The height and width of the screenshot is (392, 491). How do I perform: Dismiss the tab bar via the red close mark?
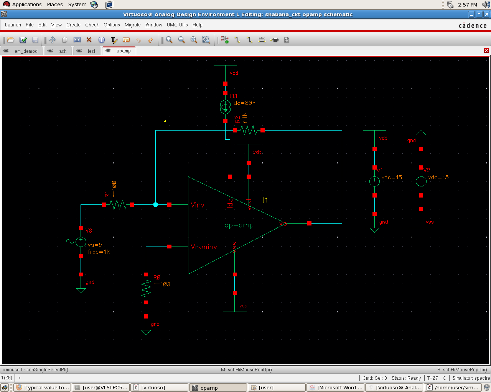[x=486, y=50]
